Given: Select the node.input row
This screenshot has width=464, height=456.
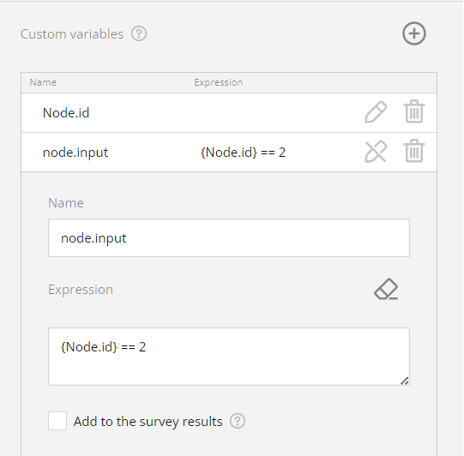Looking at the screenshot, I should 229,153.
